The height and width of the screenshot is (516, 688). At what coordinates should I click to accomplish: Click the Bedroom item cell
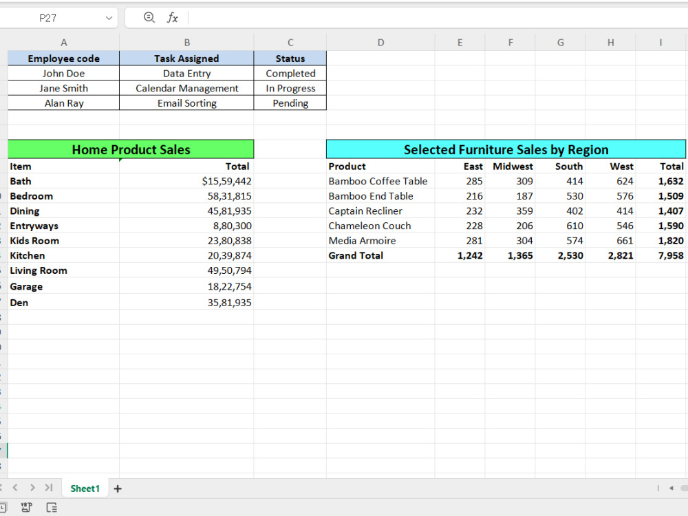(63, 196)
